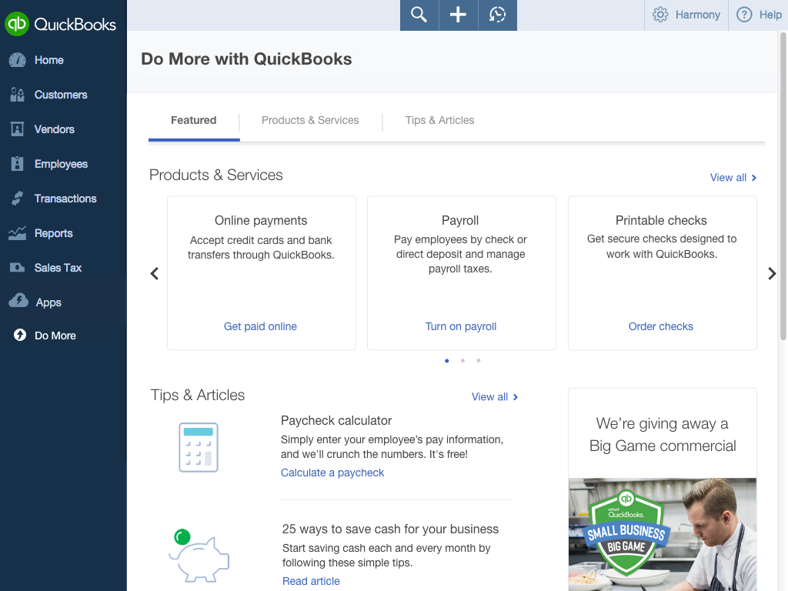The height and width of the screenshot is (591, 788).
Task: Click the Apps cloud icon in sidebar
Action: 18,302
